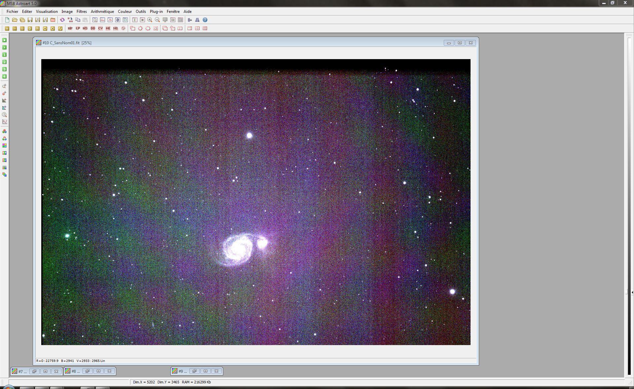Apply the LP low-pass filter
This screenshot has width=634, height=389.
78,28
